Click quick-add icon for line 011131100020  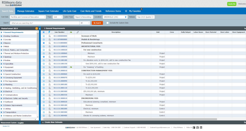pyautogui.click(x=50, y=50)
